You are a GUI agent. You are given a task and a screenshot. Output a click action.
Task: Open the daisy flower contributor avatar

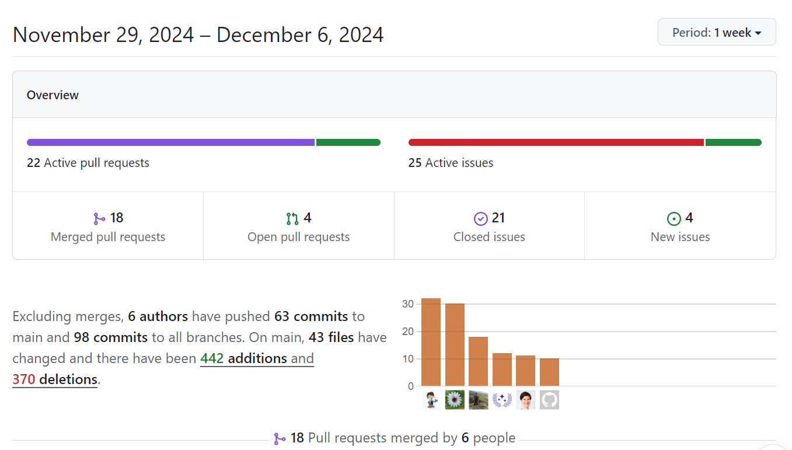coord(455,400)
